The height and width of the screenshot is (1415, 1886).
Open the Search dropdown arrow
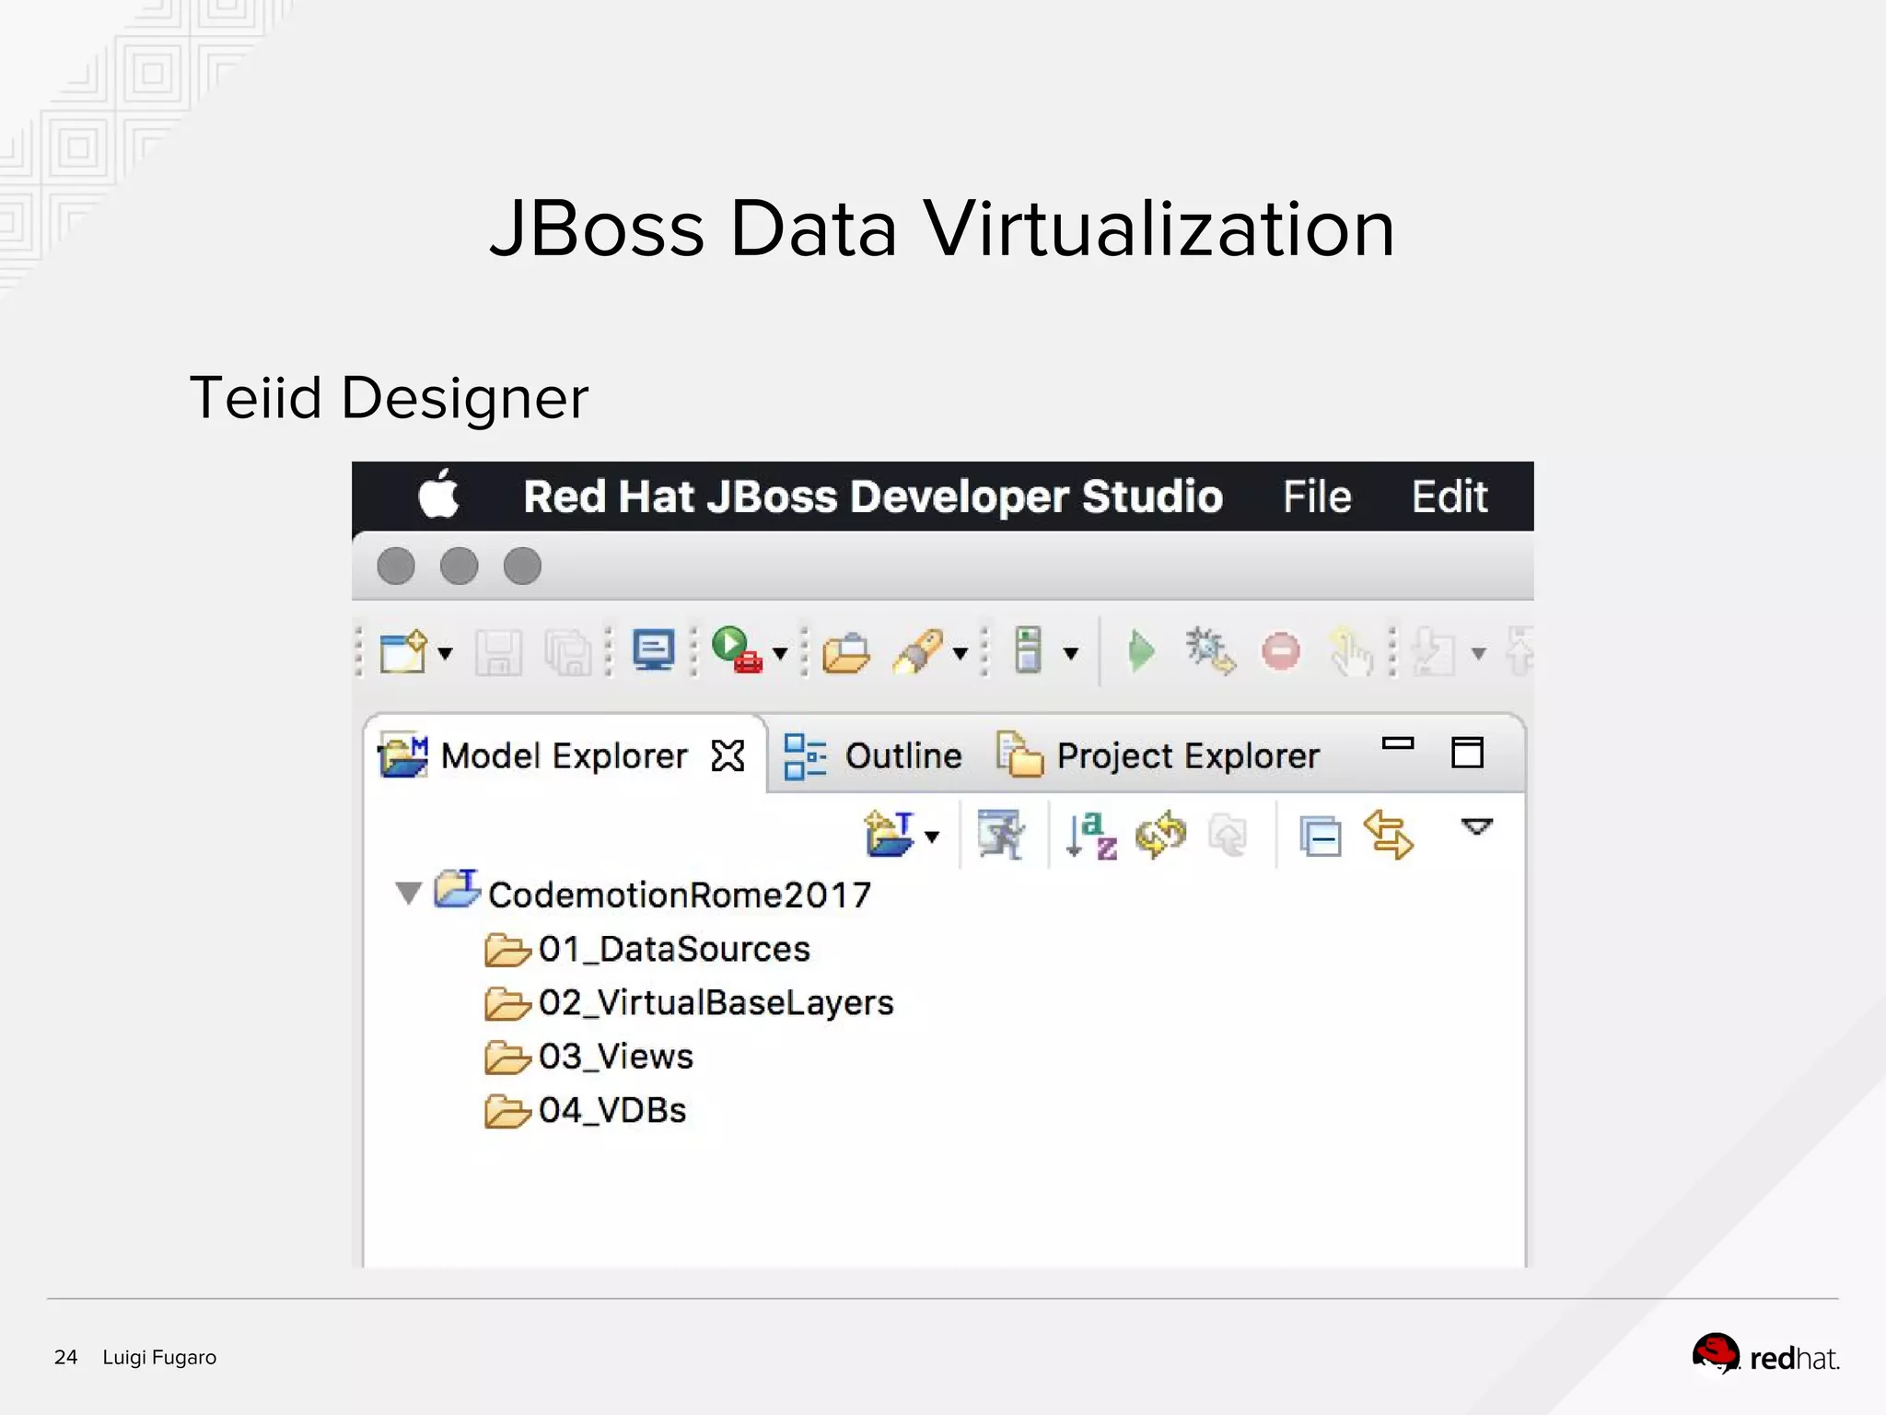pyautogui.click(x=960, y=654)
